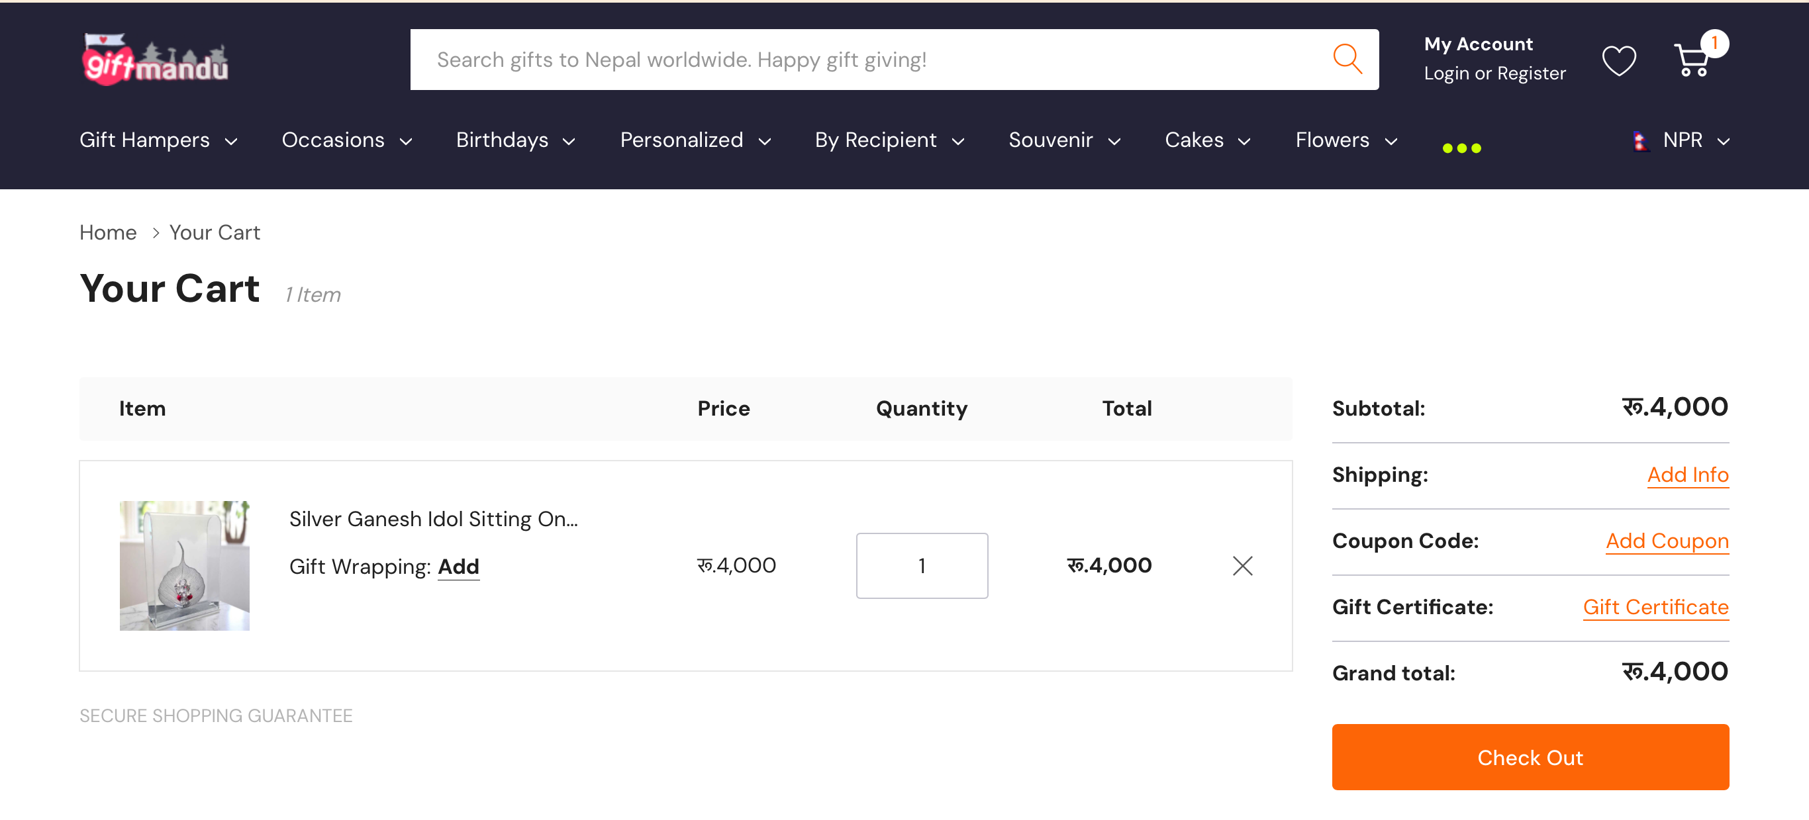Click SECURE SHOPPING GUARANTEE text
The image size is (1809, 820).
(216, 715)
